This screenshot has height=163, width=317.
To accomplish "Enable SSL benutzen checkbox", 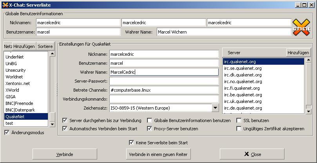I will pyautogui.click(x=239, y=120).
